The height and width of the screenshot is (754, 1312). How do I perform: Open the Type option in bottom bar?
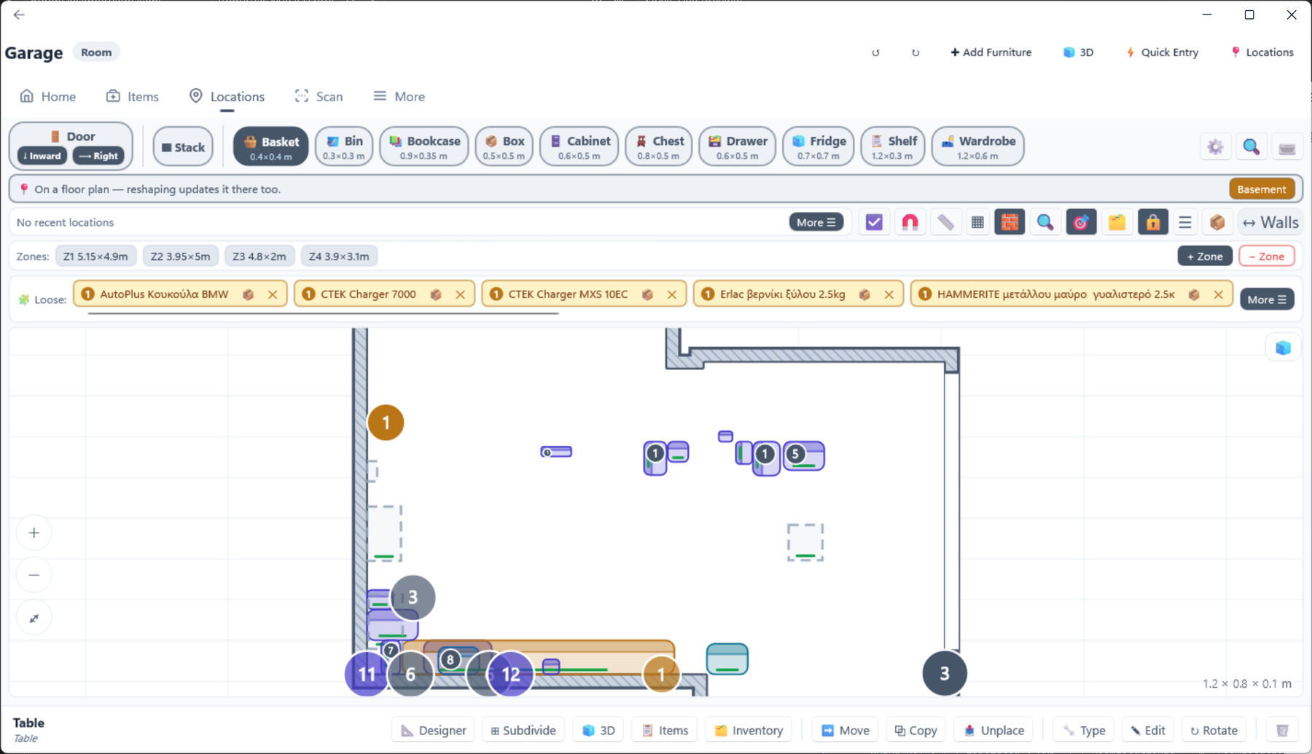[1084, 730]
